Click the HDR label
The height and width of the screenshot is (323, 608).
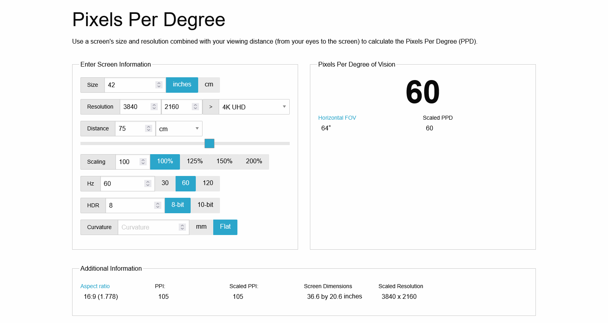pos(93,205)
